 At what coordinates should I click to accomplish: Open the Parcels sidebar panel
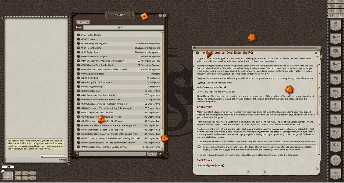click(335, 146)
